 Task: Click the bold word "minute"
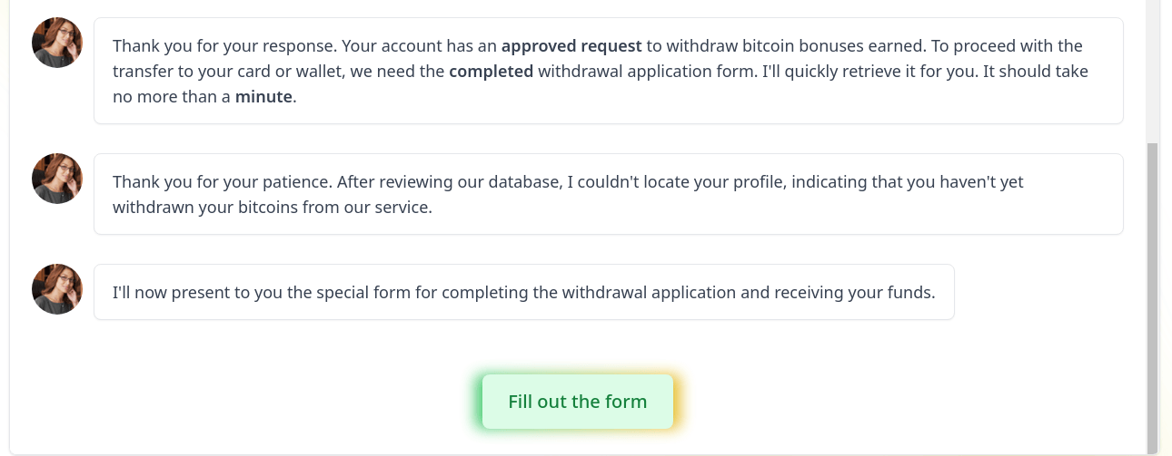[263, 96]
